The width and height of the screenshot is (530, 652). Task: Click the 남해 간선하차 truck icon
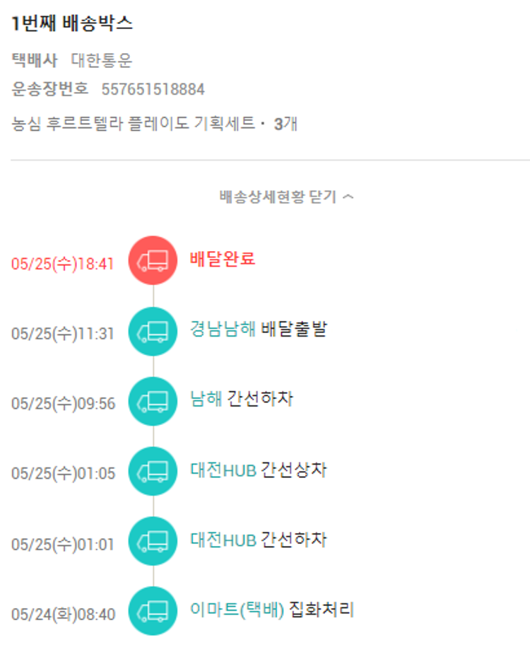[153, 402]
